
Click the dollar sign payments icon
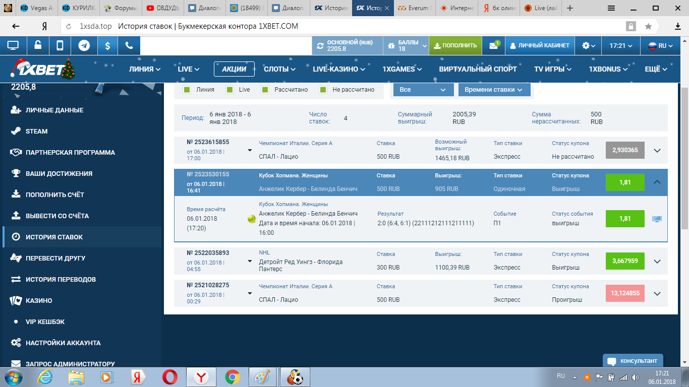[107, 46]
